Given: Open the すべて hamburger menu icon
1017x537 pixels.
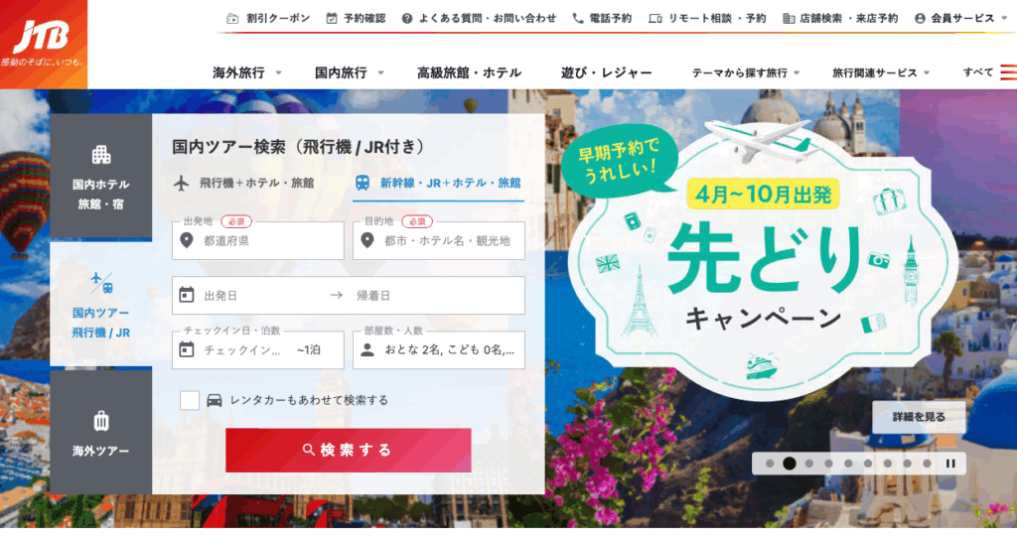Looking at the screenshot, I should pos(1009,72).
